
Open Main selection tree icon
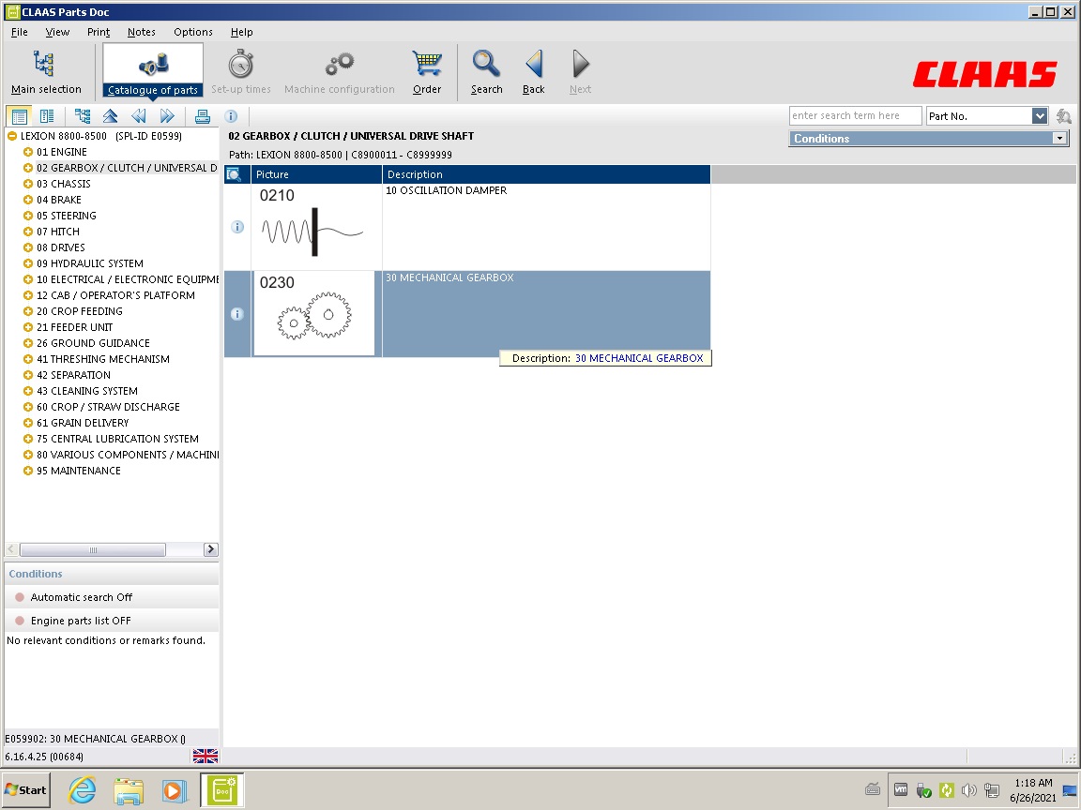(45, 71)
